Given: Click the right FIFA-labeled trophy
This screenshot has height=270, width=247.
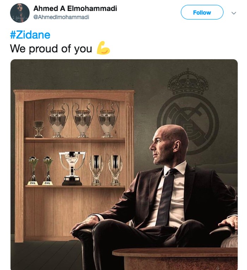Looking at the screenshot, I should (x=48, y=170).
